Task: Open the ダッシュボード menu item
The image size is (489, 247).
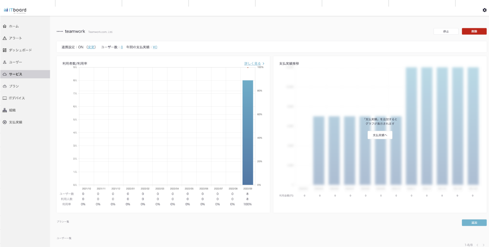Action: 20,50
